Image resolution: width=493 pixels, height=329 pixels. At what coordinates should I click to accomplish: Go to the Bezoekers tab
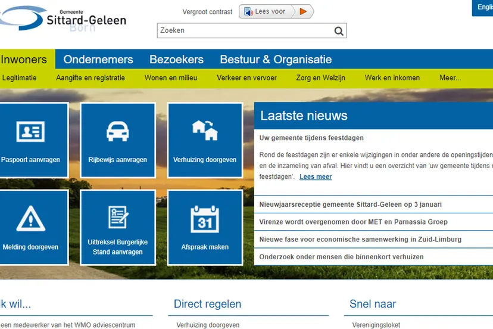tap(176, 59)
